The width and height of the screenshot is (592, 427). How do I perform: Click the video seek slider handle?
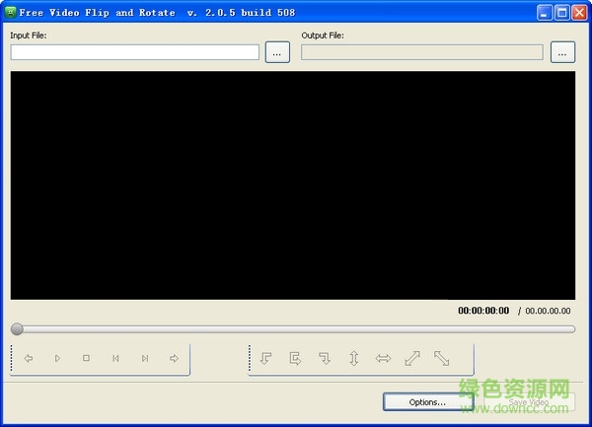pyautogui.click(x=17, y=328)
